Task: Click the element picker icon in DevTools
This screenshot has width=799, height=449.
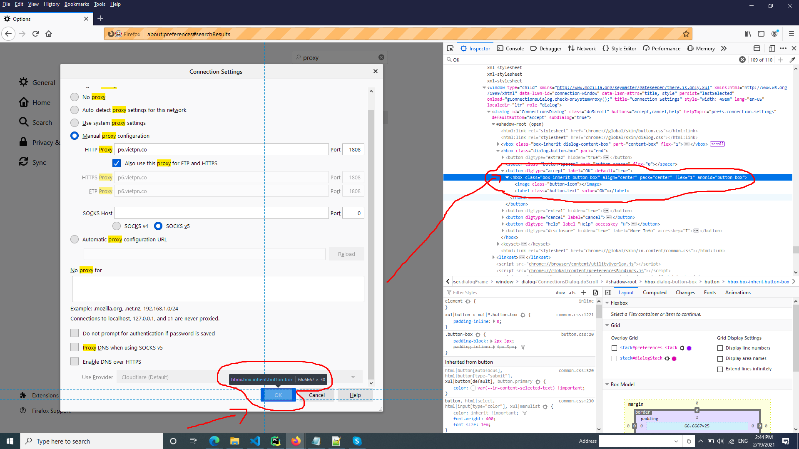Action: coord(450,48)
